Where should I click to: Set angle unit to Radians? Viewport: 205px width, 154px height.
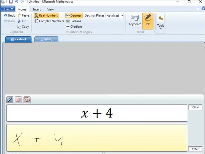pos(74,21)
